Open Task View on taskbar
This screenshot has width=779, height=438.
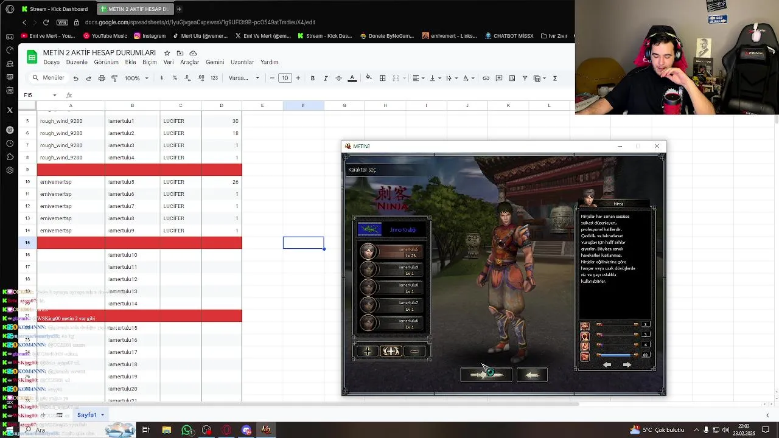pyautogui.click(x=146, y=430)
